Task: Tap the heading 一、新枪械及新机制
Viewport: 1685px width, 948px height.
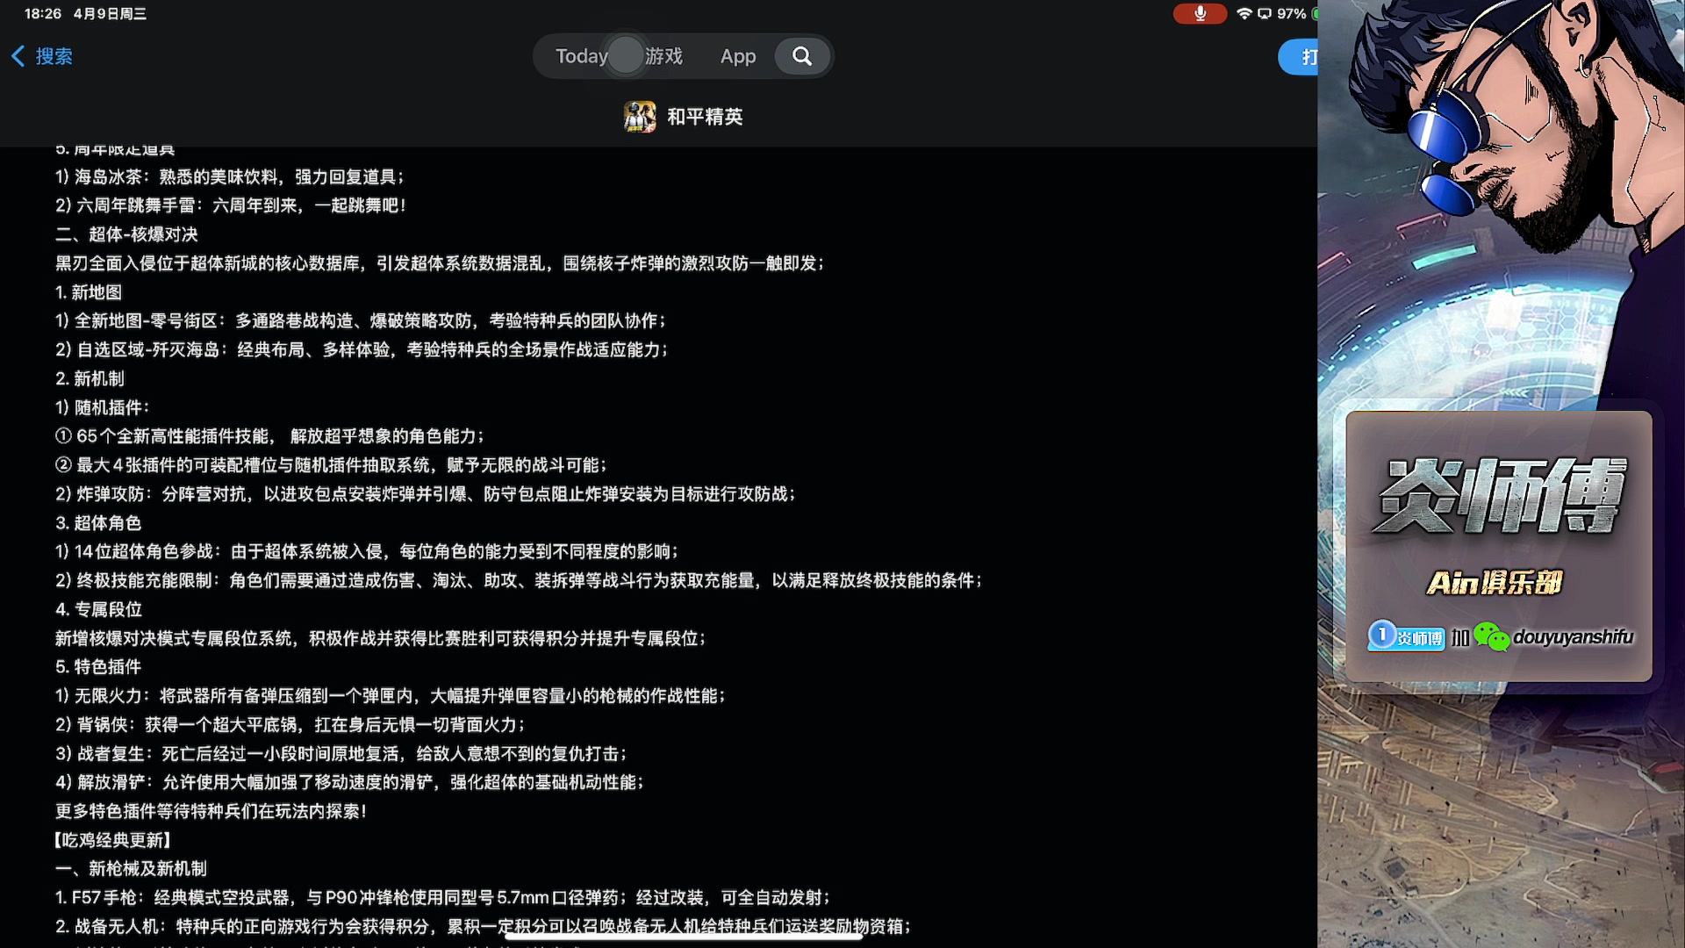Action: 131,869
